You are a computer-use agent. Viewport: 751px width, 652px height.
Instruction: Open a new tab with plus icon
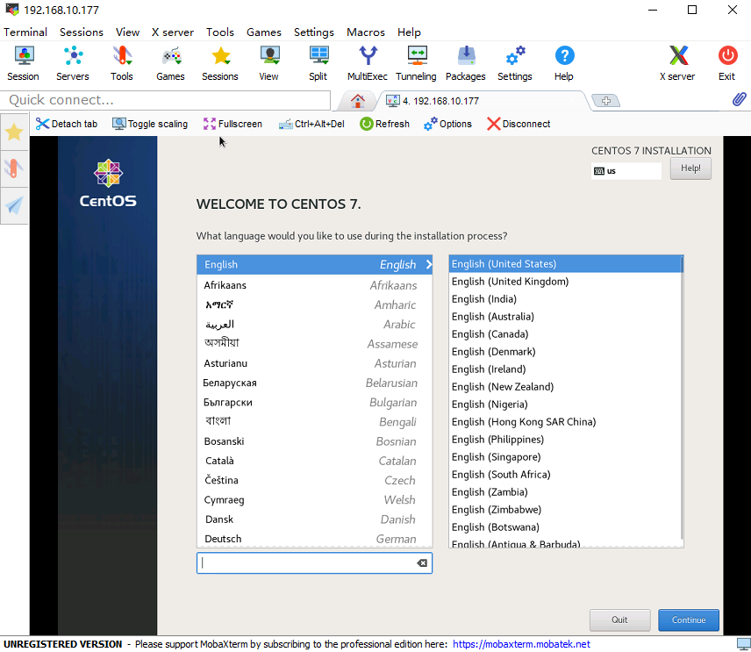click(x=606, y=101)
